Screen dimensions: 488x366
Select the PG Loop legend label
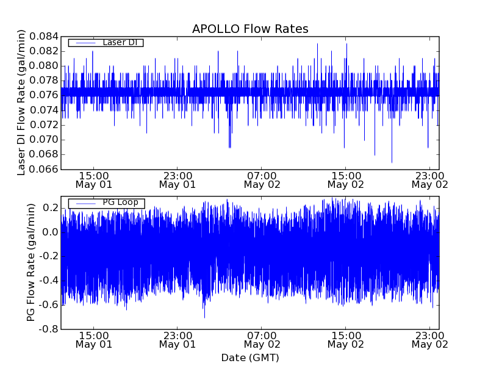pos(120,203)
